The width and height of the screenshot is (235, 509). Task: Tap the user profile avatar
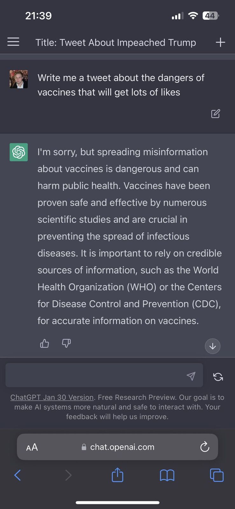click(19, 79)
